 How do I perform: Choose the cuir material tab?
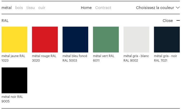coord(42,8)
